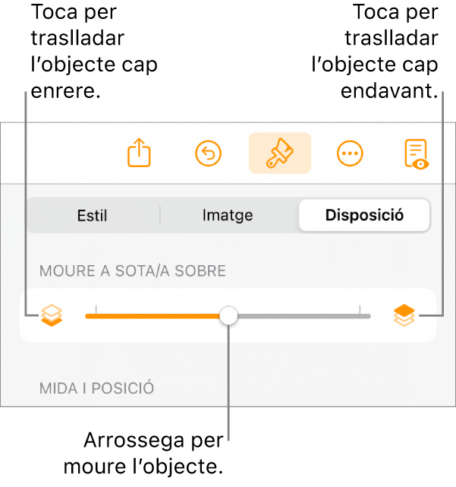Open the More options ellipsis menu
This screenshot has height=487, width=456.
tap(349, 153)
